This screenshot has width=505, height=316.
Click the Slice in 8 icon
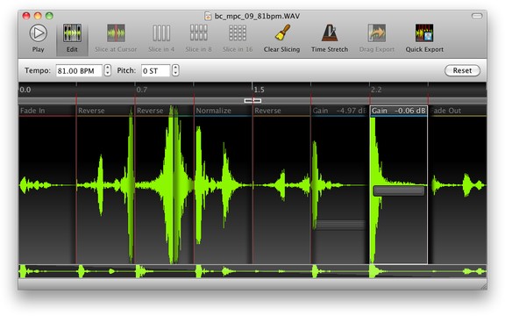point(198,32)
